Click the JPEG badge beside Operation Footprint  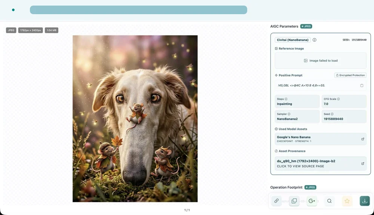point(310,187)
